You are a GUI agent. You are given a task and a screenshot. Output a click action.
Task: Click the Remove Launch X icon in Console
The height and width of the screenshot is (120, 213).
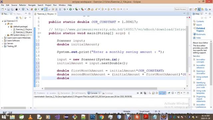pyautogui.click(x=141, y=93)
